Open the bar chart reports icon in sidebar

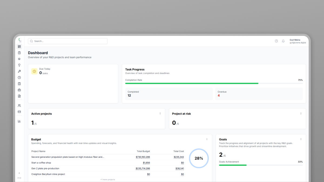pyautogui.click(x=19, y=121)
